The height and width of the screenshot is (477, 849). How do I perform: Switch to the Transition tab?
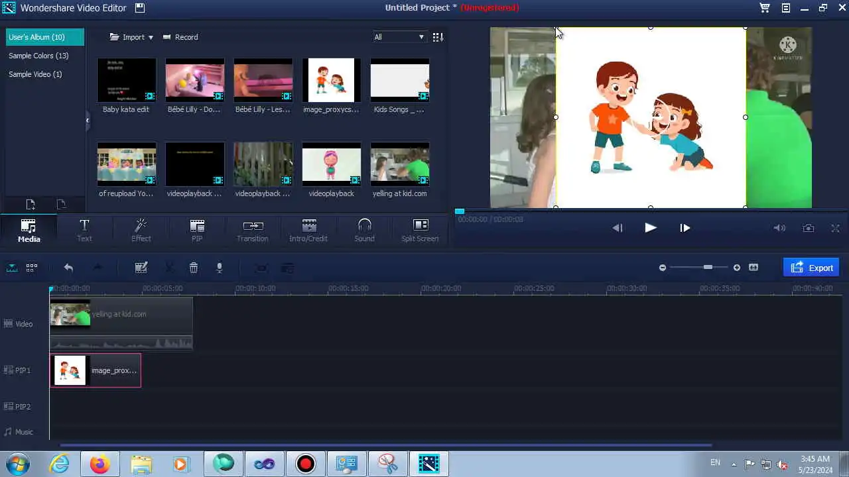253,230
